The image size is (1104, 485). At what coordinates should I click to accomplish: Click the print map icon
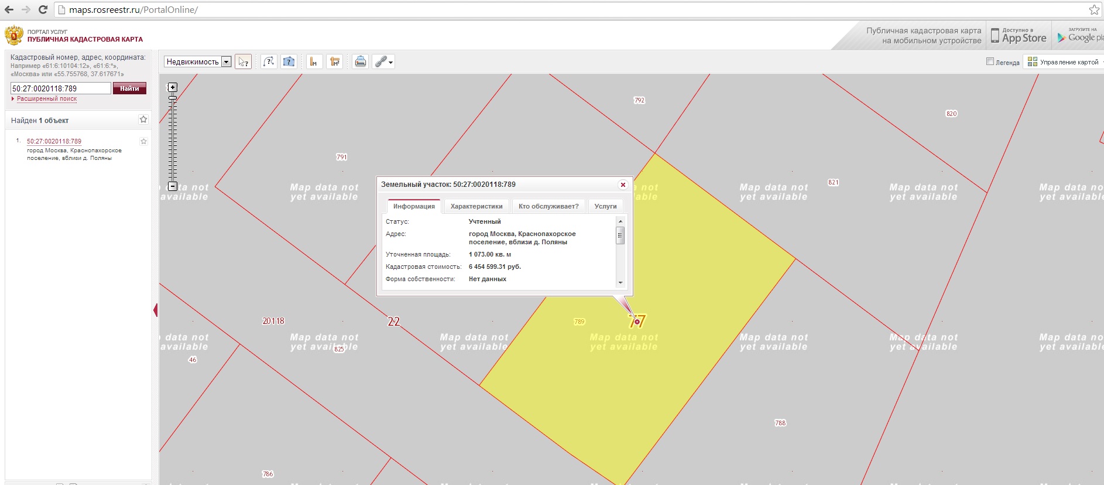pyautogui.click(x=361, y=62)
